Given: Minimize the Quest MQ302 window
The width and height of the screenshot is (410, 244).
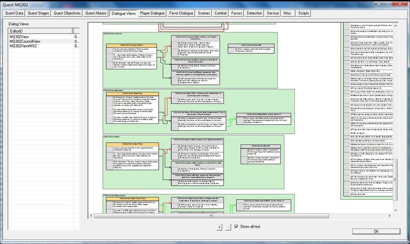Looking at the screenshot, I should click(x=379, y=3).
